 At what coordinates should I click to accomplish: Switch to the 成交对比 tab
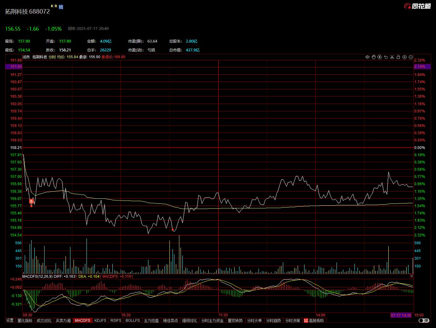[44, 320]
